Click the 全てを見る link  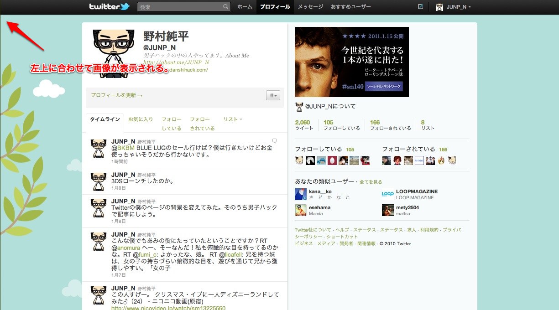371,182
